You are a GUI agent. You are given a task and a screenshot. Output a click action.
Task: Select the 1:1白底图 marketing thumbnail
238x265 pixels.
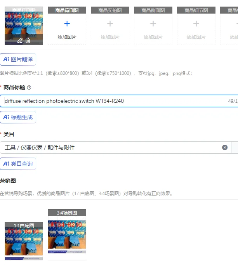[x=24, y=241]
